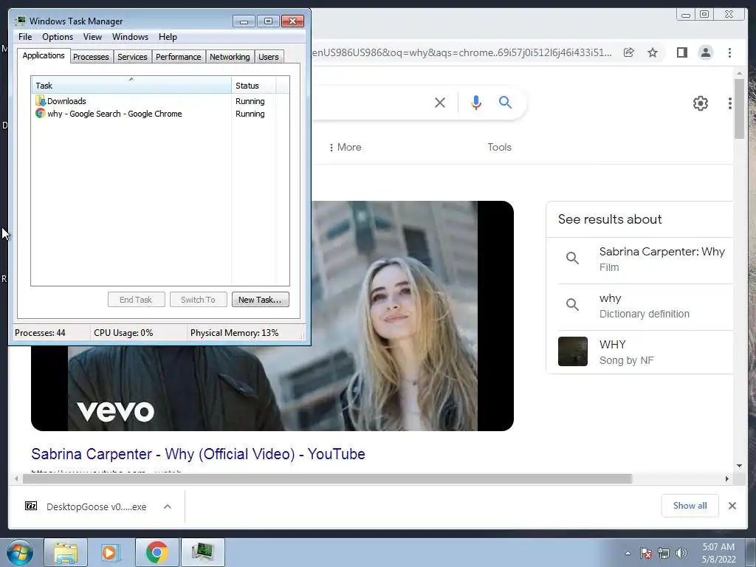
Task: Click the search icon beside Sabrina Carpenter: Why
Action: coord(572,258)
